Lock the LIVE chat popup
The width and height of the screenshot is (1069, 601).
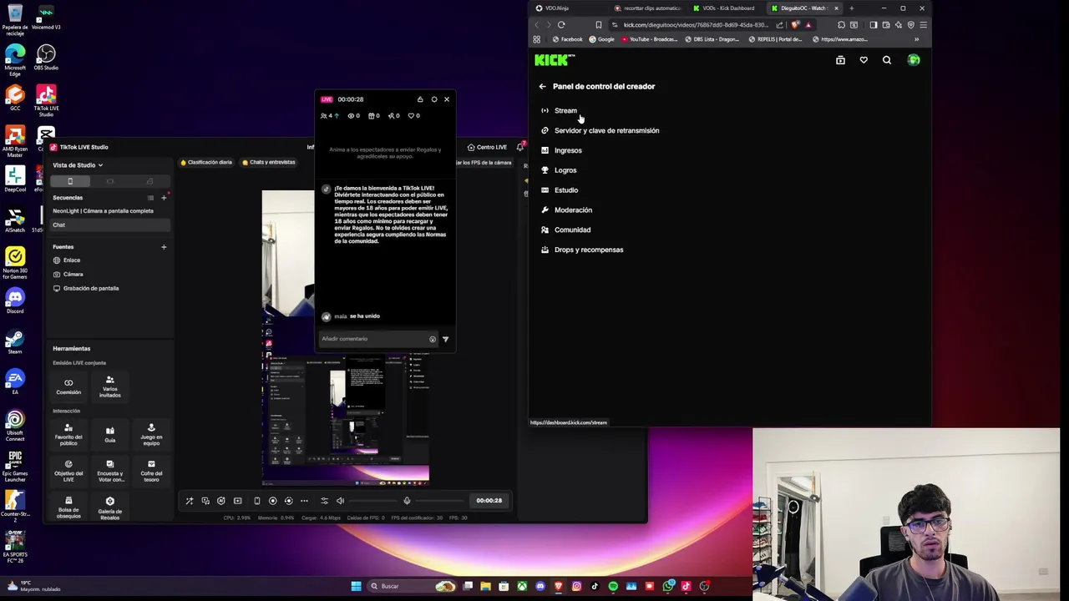(420, 99)
